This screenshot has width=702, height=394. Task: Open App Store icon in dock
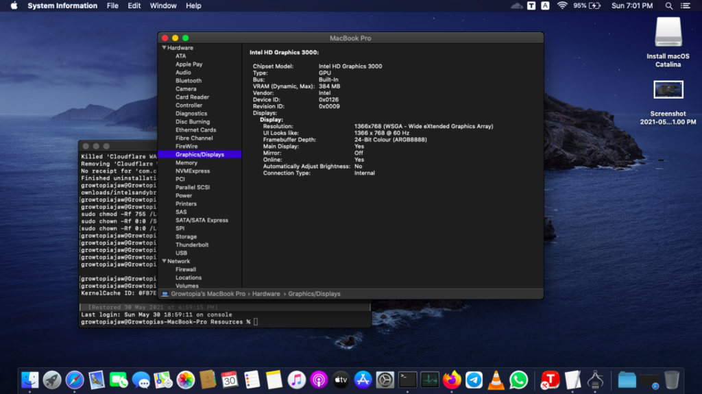coord(363,380)
